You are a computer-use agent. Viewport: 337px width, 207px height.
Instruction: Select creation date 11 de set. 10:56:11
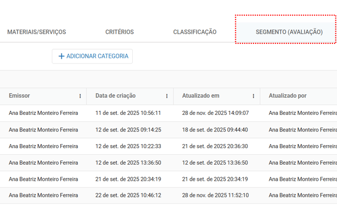[x=128, y=113]
